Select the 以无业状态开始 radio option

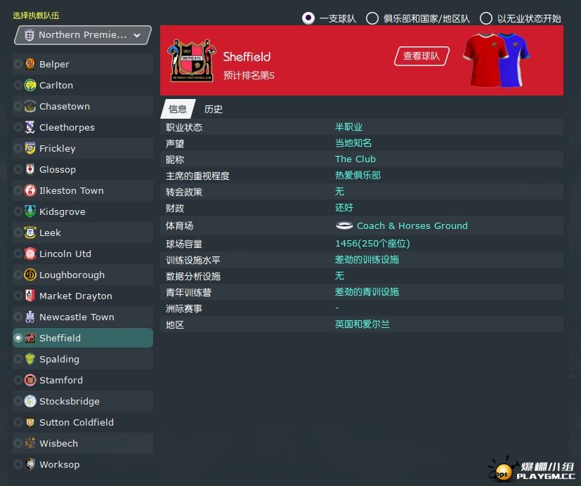point(485,18)
